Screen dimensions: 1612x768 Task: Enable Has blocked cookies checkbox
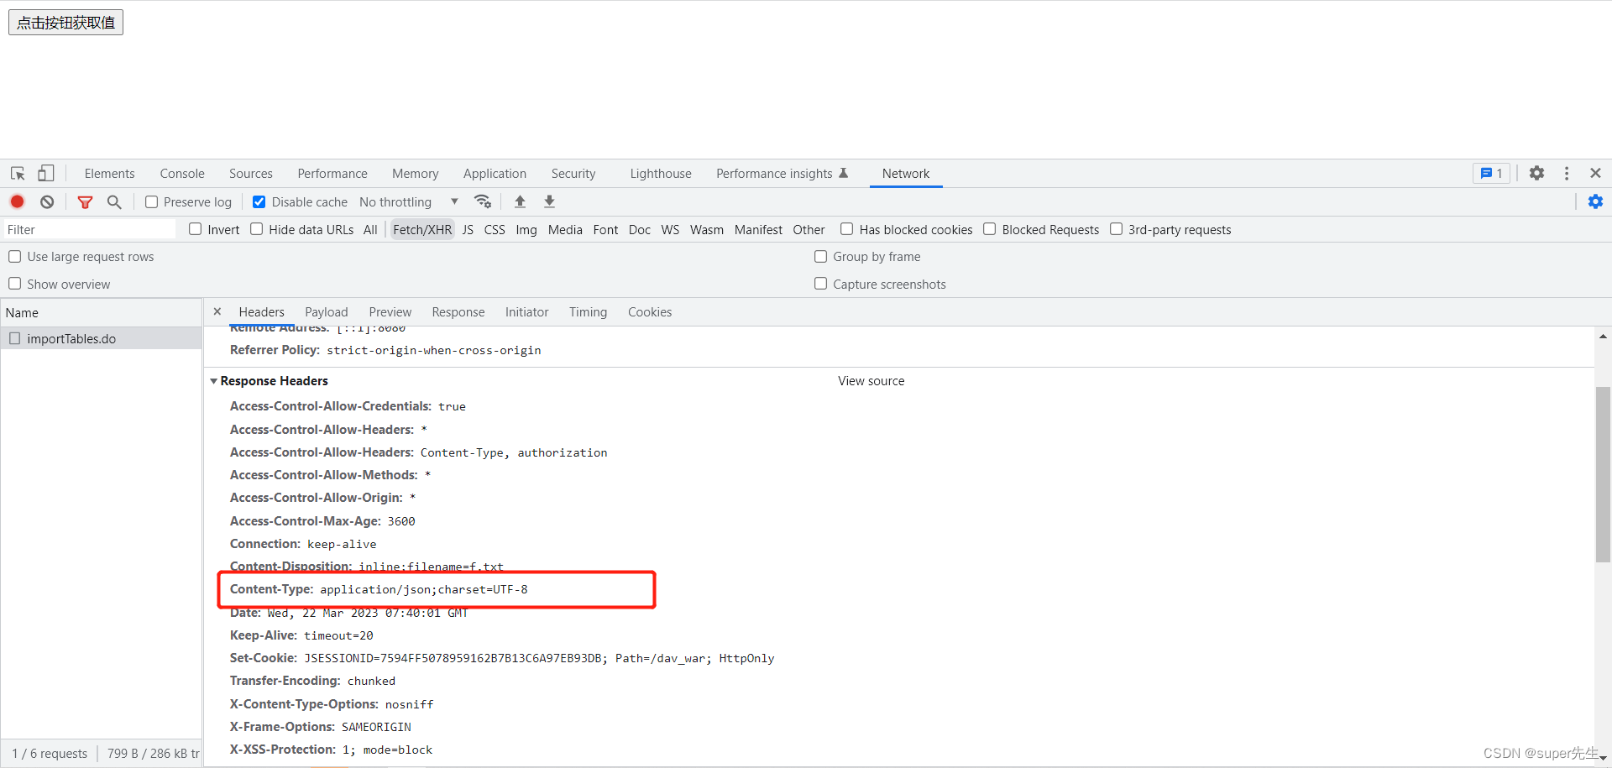click(x=847, y=229)
